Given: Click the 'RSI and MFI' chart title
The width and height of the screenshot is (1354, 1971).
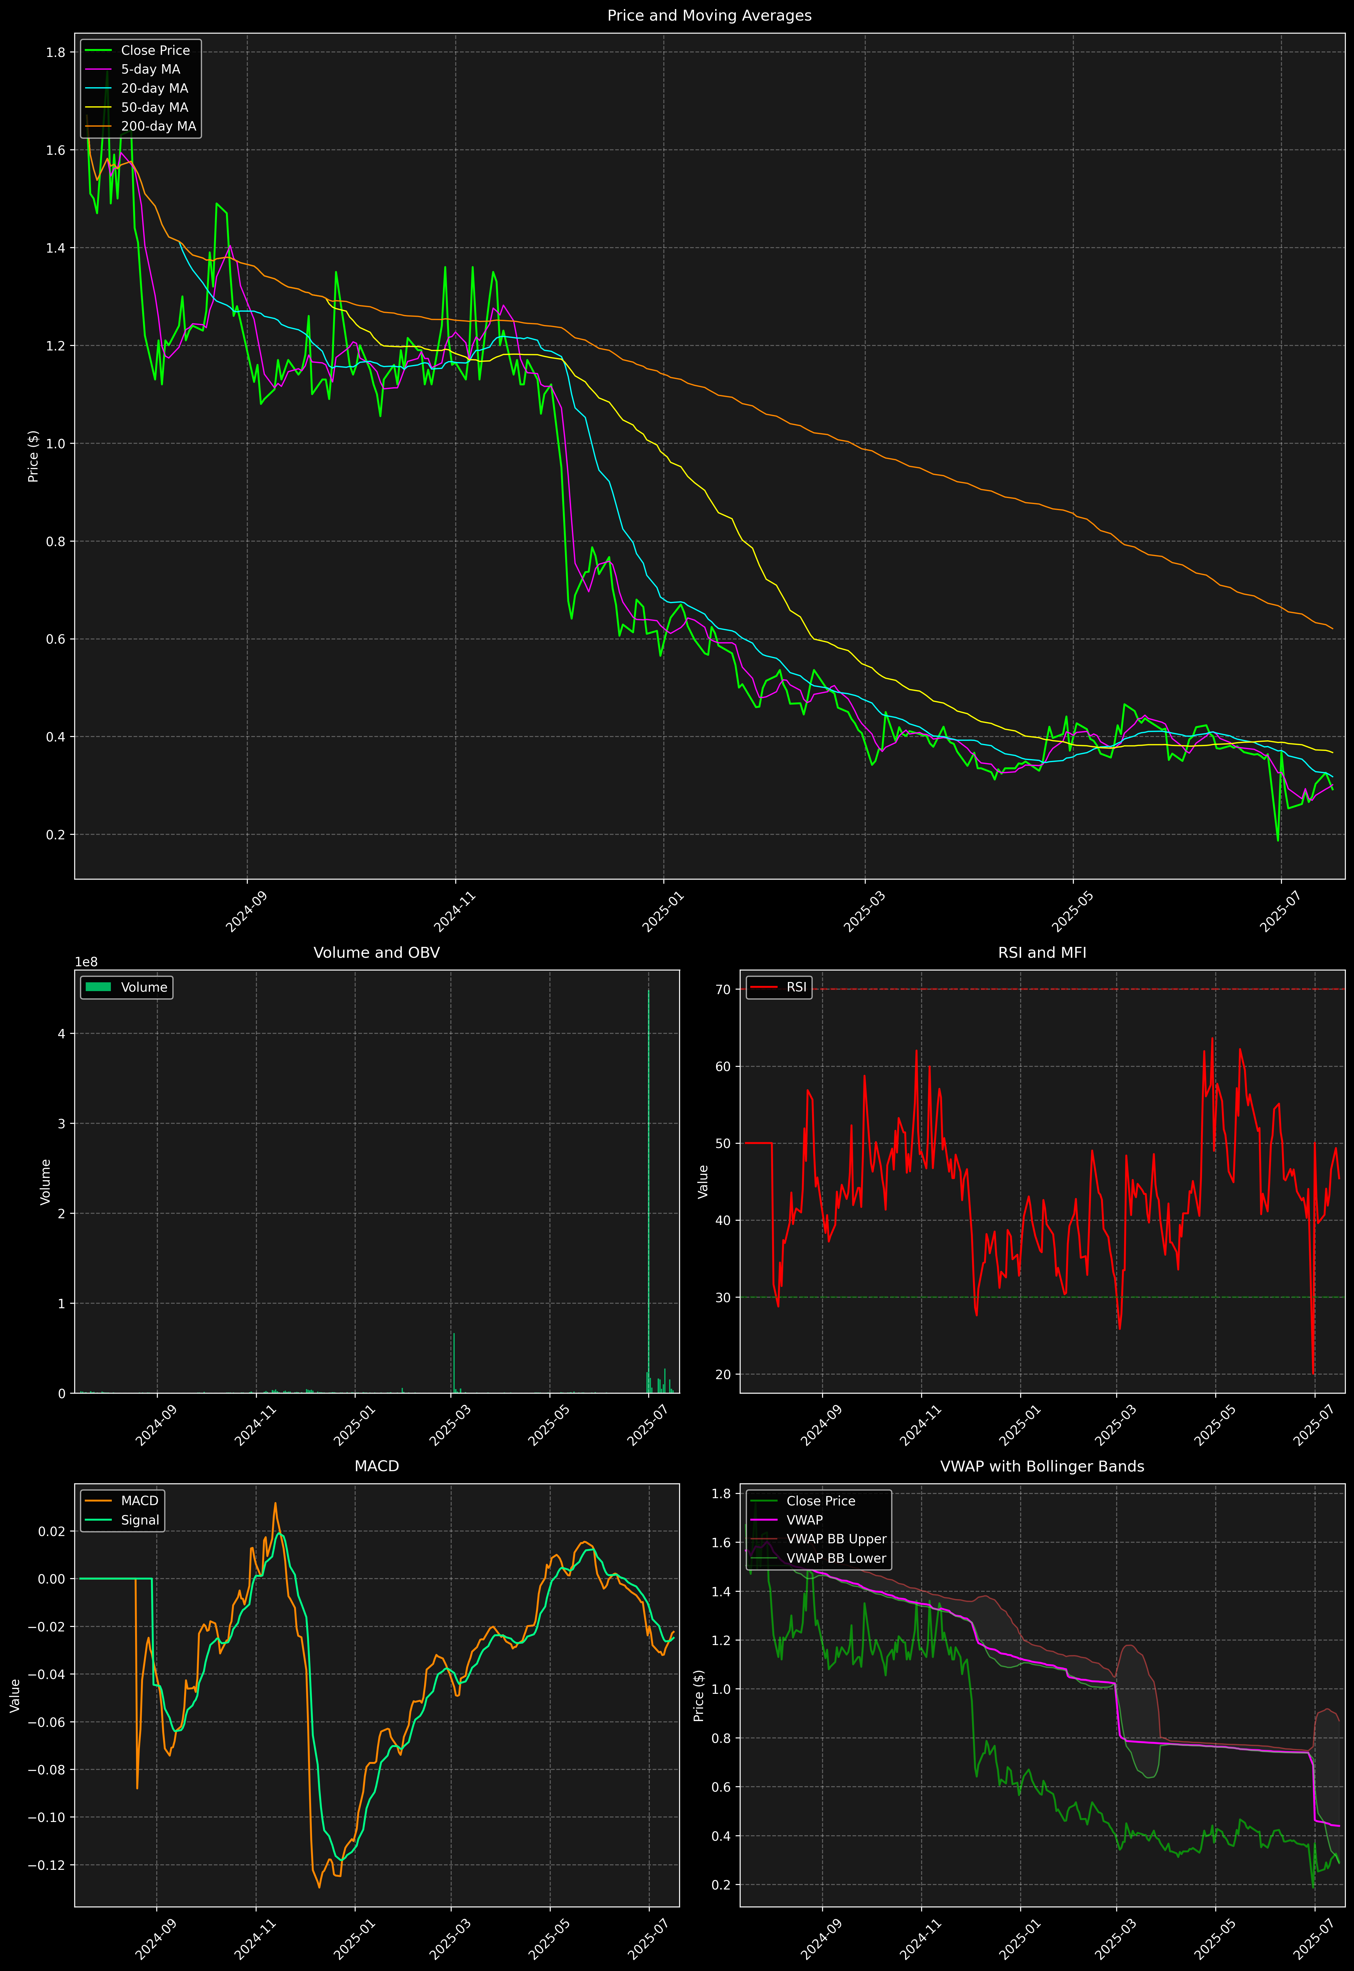Looking at the screenshot, I should pos(1042,952).
